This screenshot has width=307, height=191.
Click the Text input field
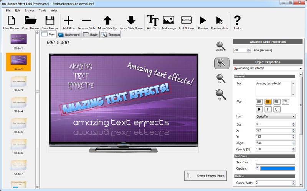tap(274, 88)
